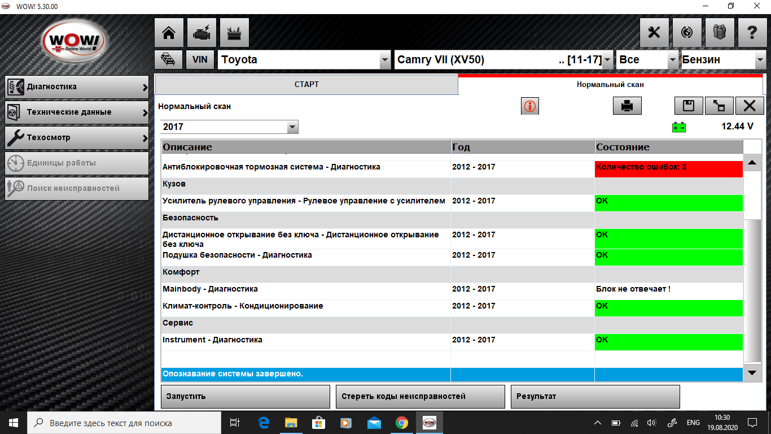
Task: Click the Год column header
Action: click(523, 147)
